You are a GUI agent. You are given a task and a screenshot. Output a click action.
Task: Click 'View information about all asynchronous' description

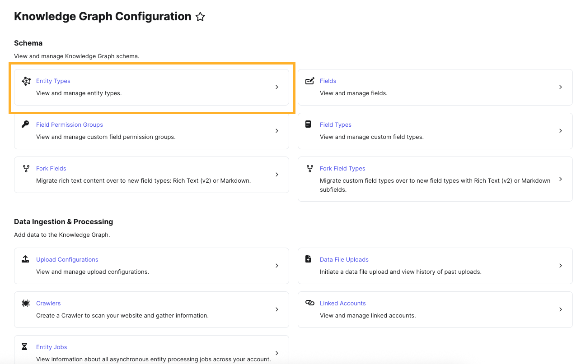point(154,359)
